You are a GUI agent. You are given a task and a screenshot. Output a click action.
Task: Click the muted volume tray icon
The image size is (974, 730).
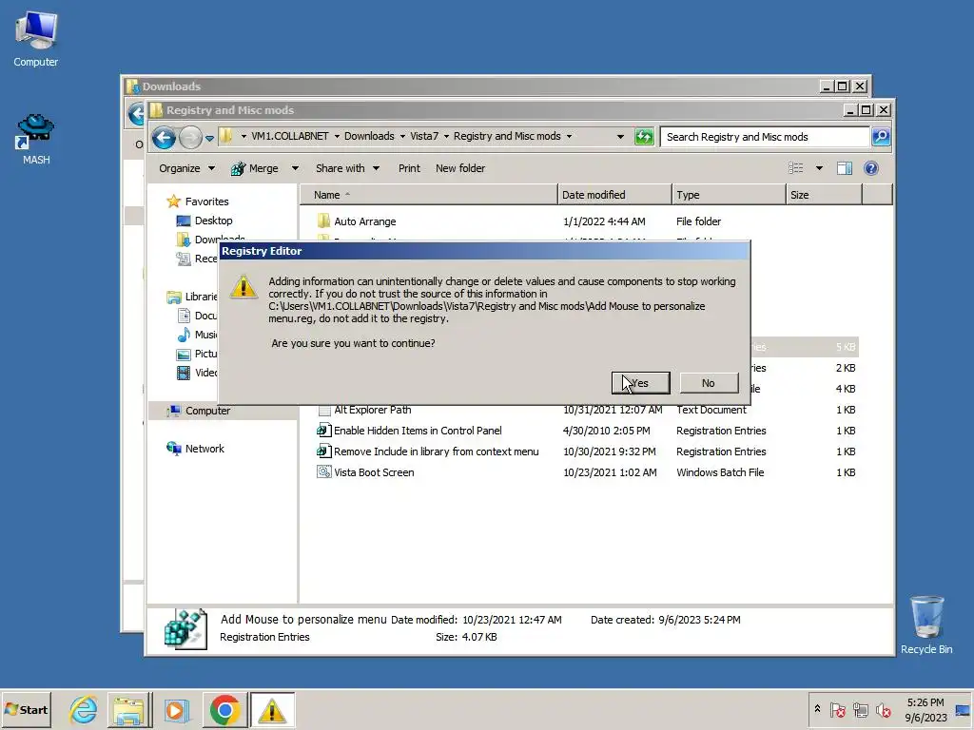pos(883,709)
